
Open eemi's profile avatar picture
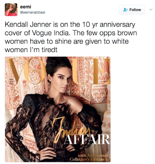click(x=11, y=10)
